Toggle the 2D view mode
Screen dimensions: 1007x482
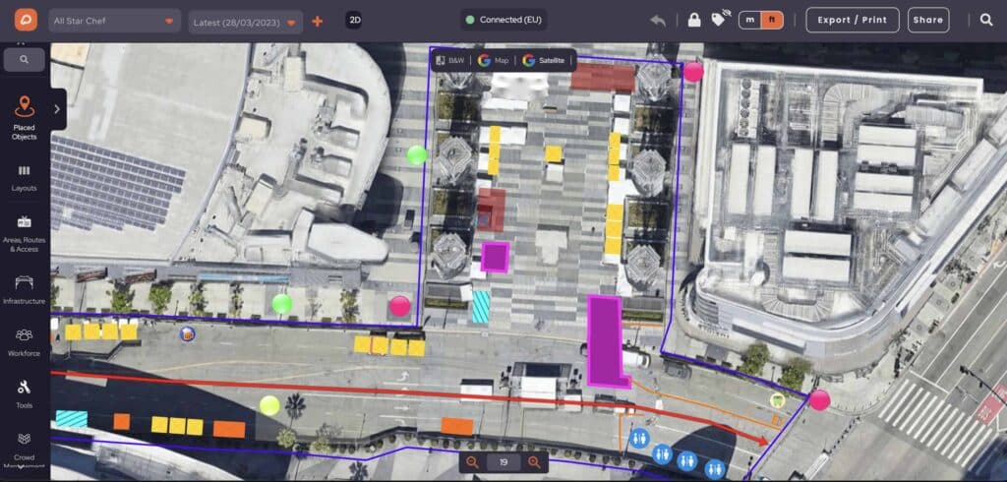click(354, 21)
